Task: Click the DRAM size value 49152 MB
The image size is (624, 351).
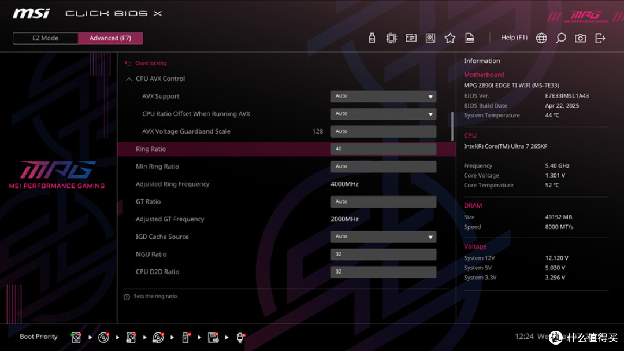Action: click(x=558, y=217)
